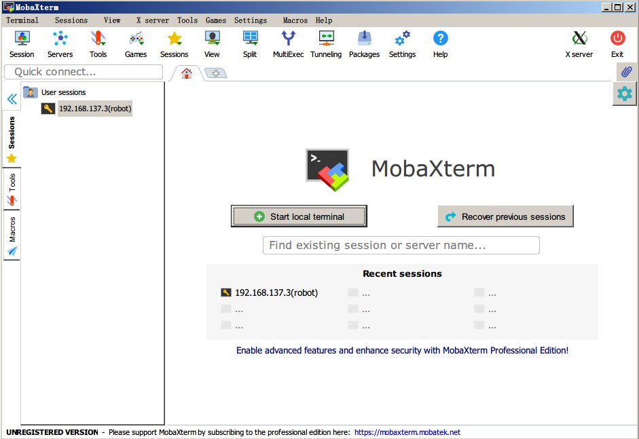Click the Professional Edition promotion link
The image size is (639, 439).
pyautogui.click(x=402, y=350)
